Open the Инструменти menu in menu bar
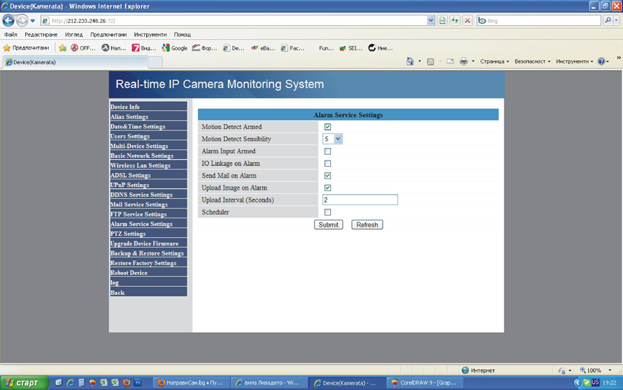The height and width of the screenshot is (390, 623). tap(150, 34)
